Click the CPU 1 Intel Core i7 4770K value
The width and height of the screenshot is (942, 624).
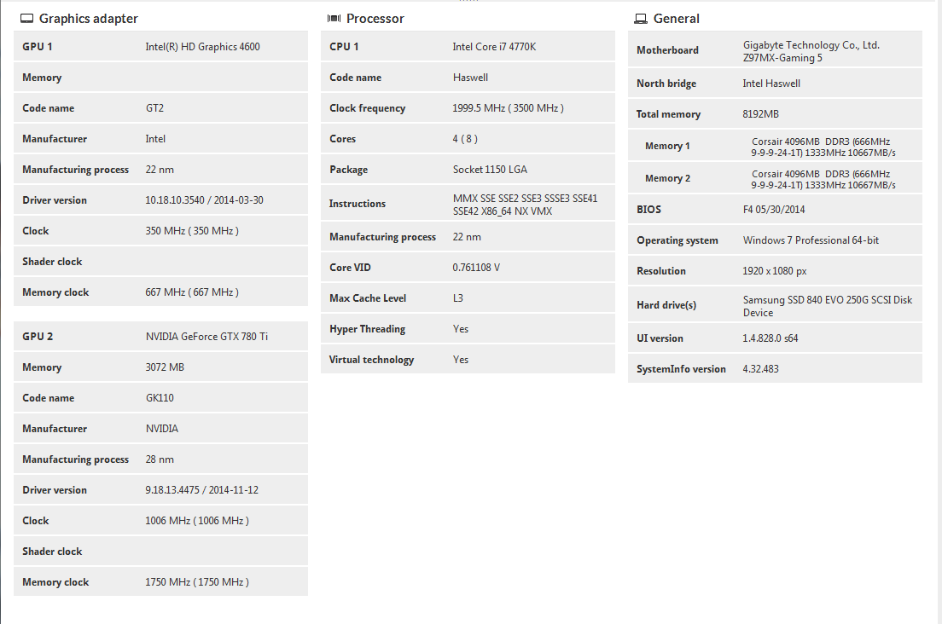click(494, 47)
